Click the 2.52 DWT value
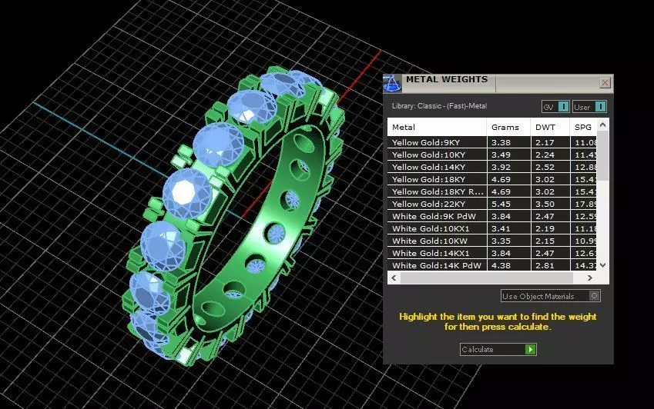 [545, 167]
